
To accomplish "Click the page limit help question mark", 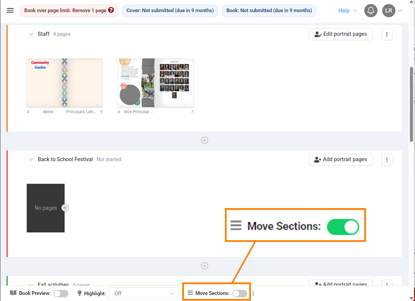I will (x=111, y=10).
